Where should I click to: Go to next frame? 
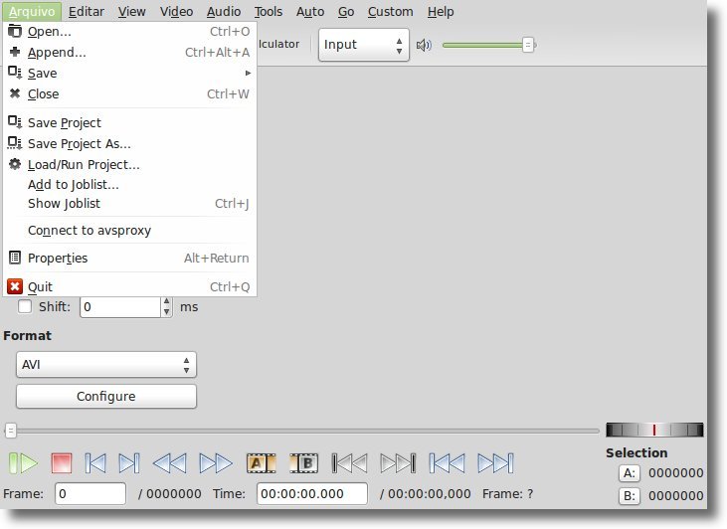tap(129, 463)
